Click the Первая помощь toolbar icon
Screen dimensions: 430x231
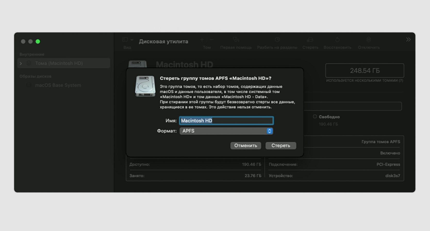[x=236, y=39]
